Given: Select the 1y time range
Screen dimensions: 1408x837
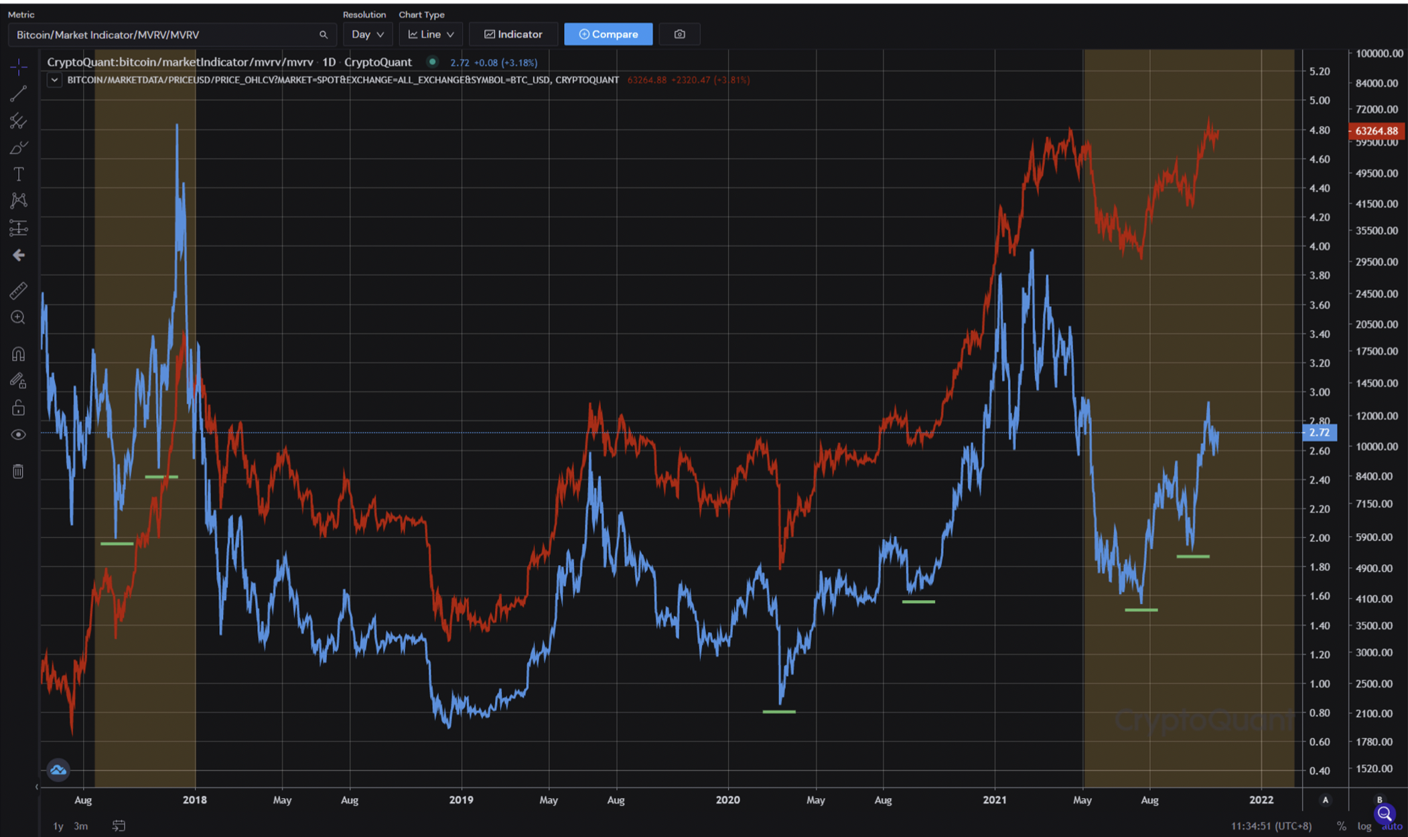Looking at the screenshot, I should 58,826.
